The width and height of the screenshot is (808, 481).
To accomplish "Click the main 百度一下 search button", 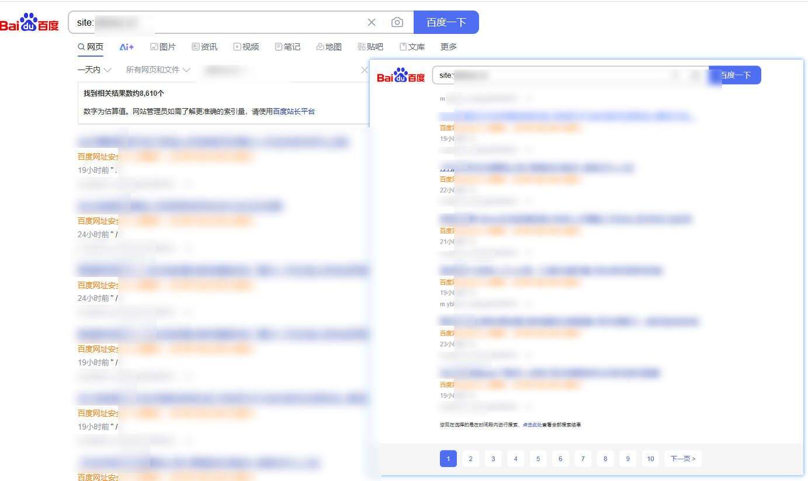I will point(446,22).
